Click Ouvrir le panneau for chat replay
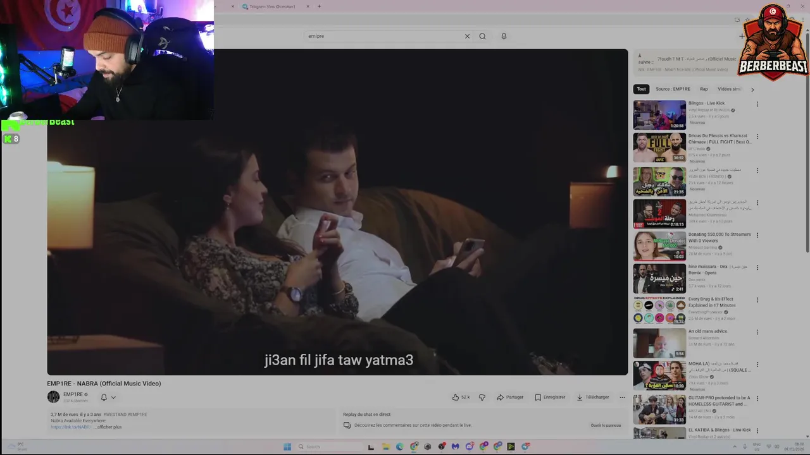 tap(606, 425)
